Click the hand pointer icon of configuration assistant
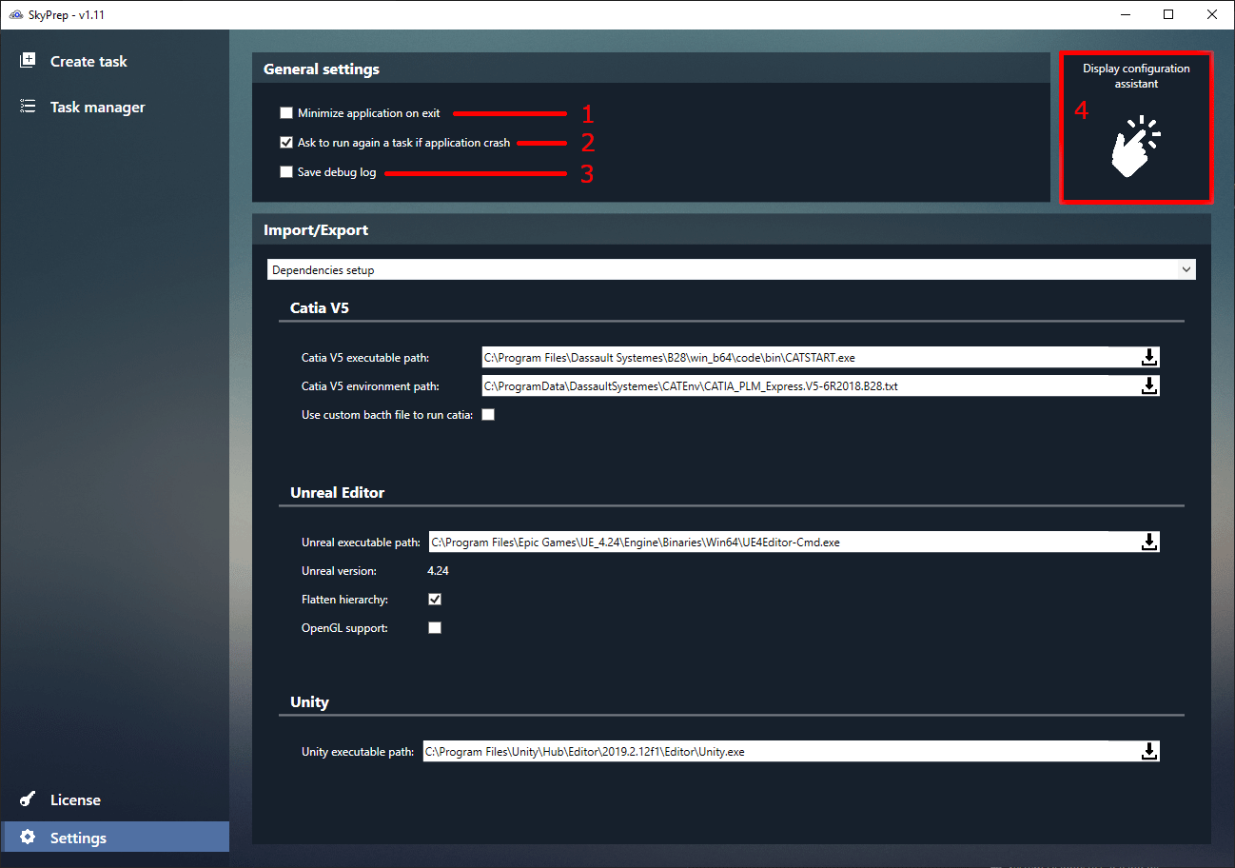The height and width of the screenshot is (868, 1235). click(1136, 146)
